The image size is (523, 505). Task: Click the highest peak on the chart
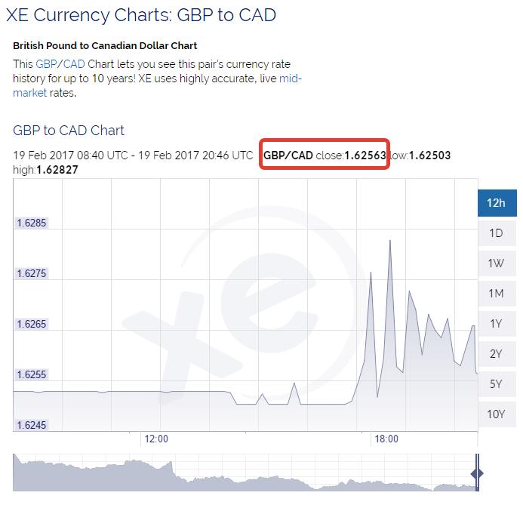390,240
